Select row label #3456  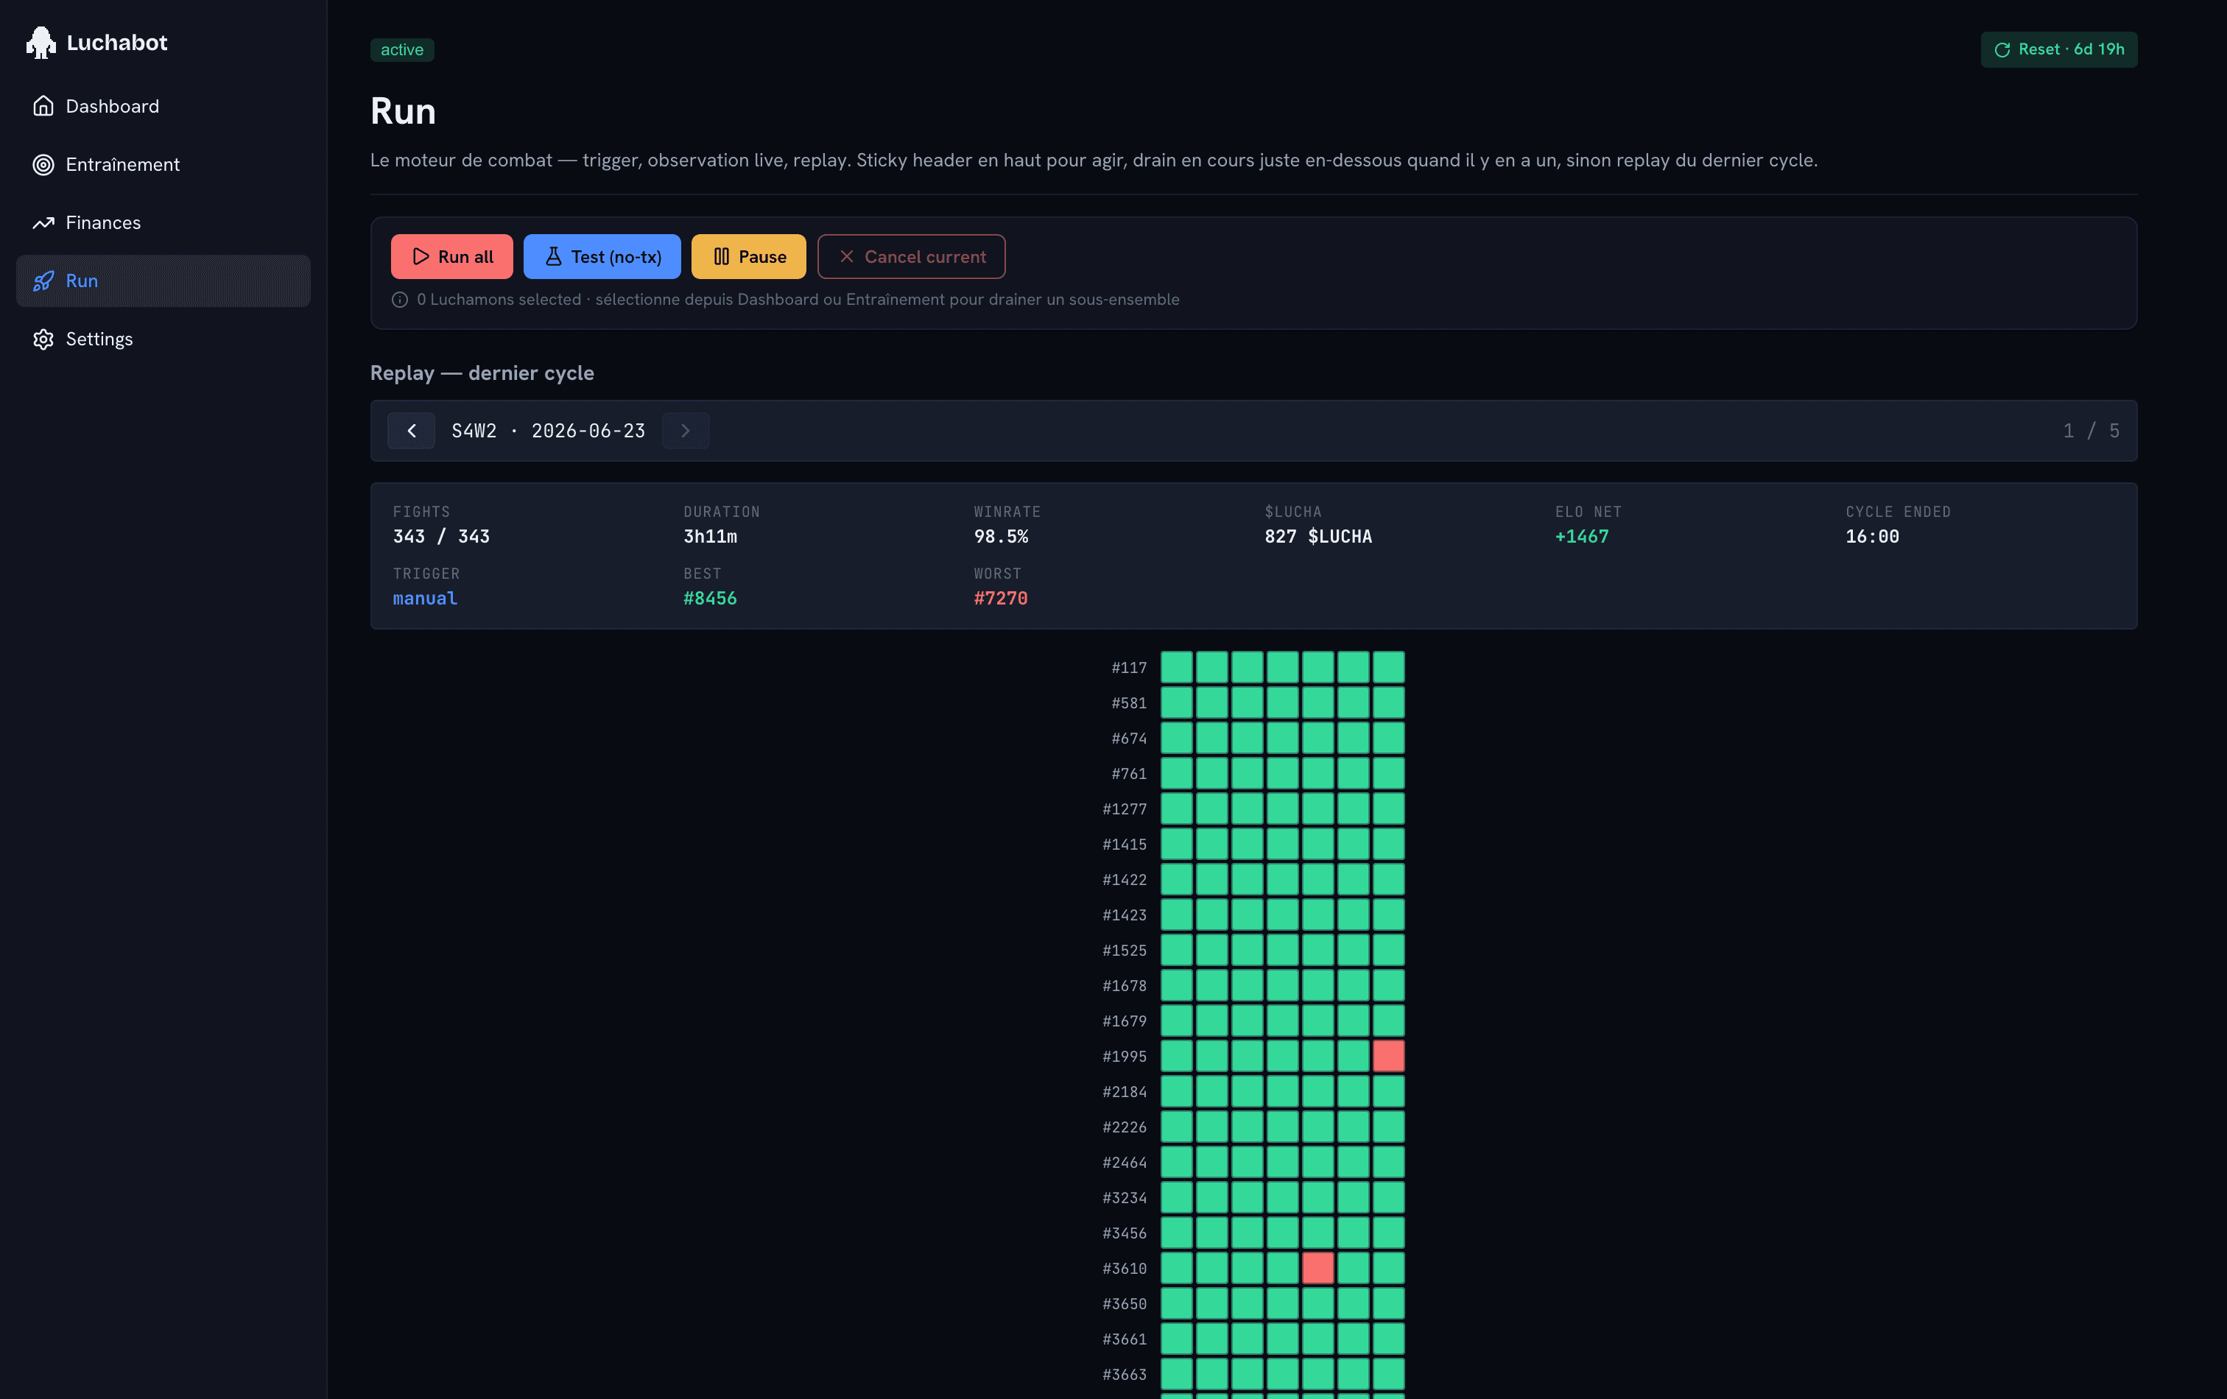[x=1125, y=1233]
